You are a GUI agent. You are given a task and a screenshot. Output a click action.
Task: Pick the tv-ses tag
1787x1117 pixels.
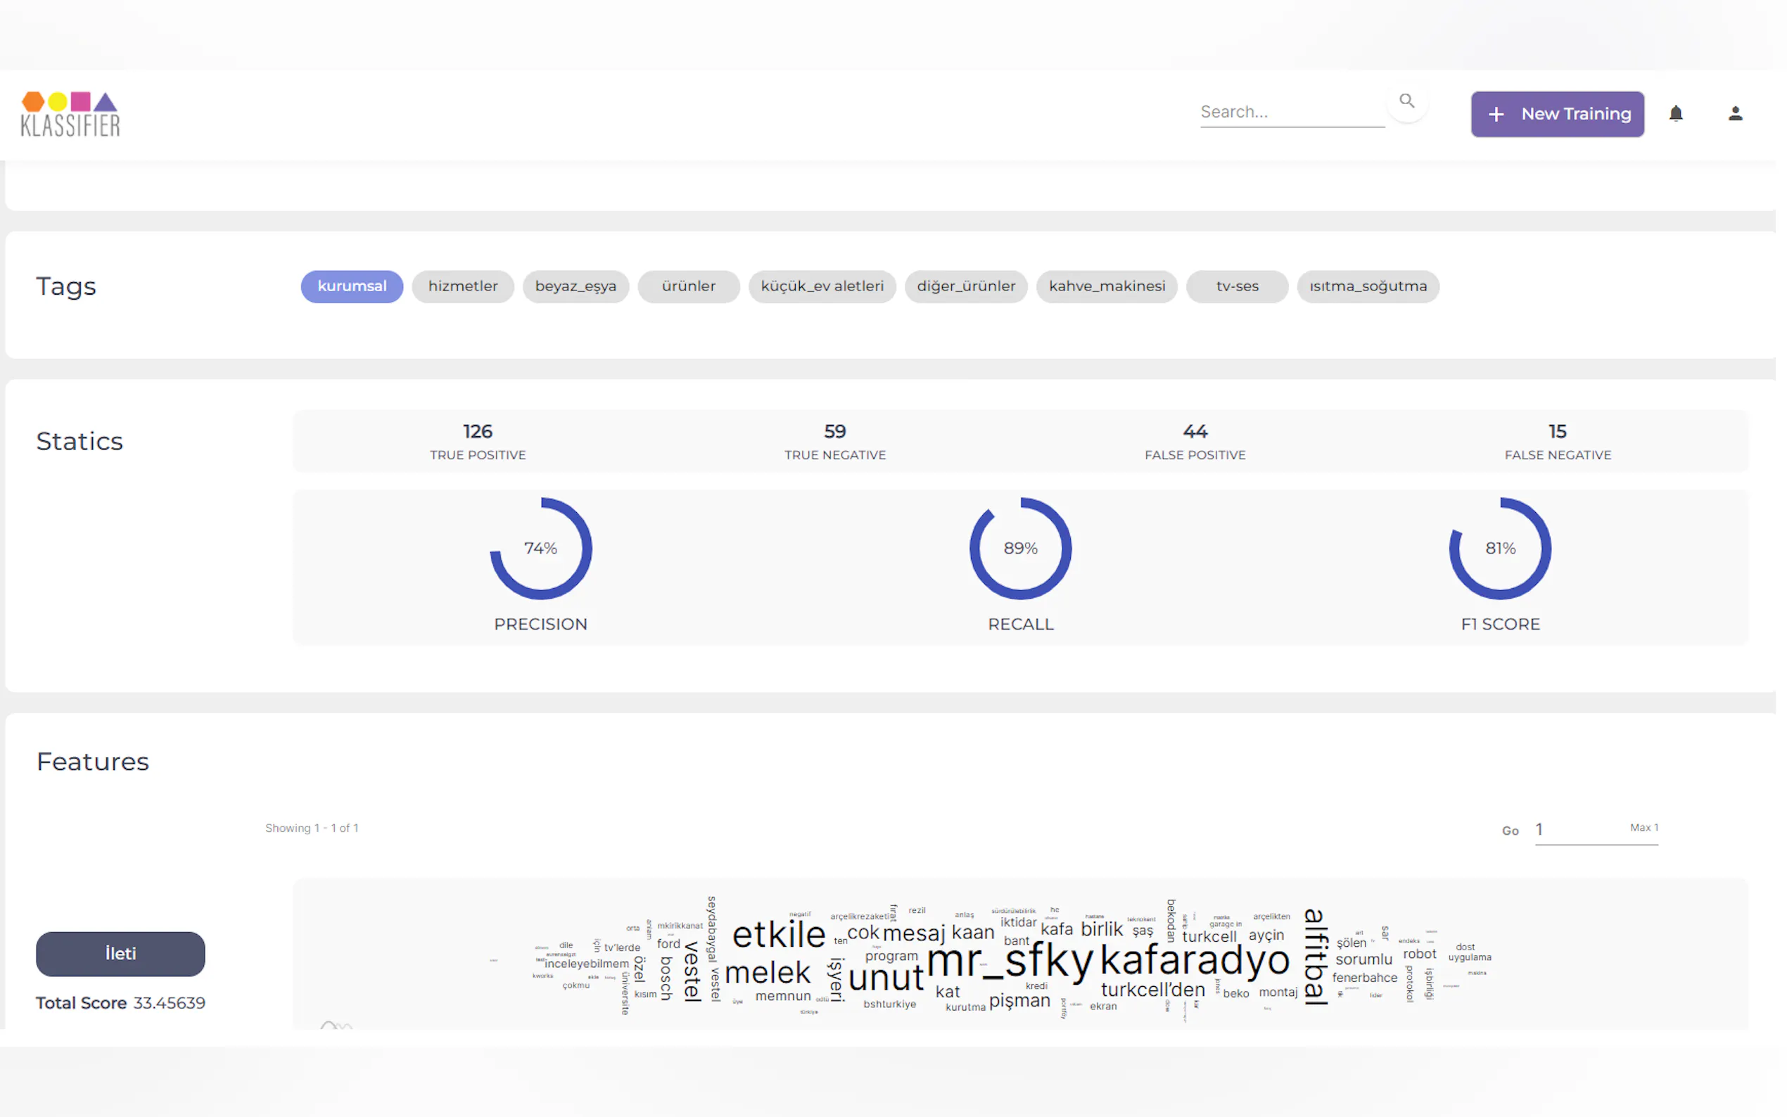click(1237, 286)
